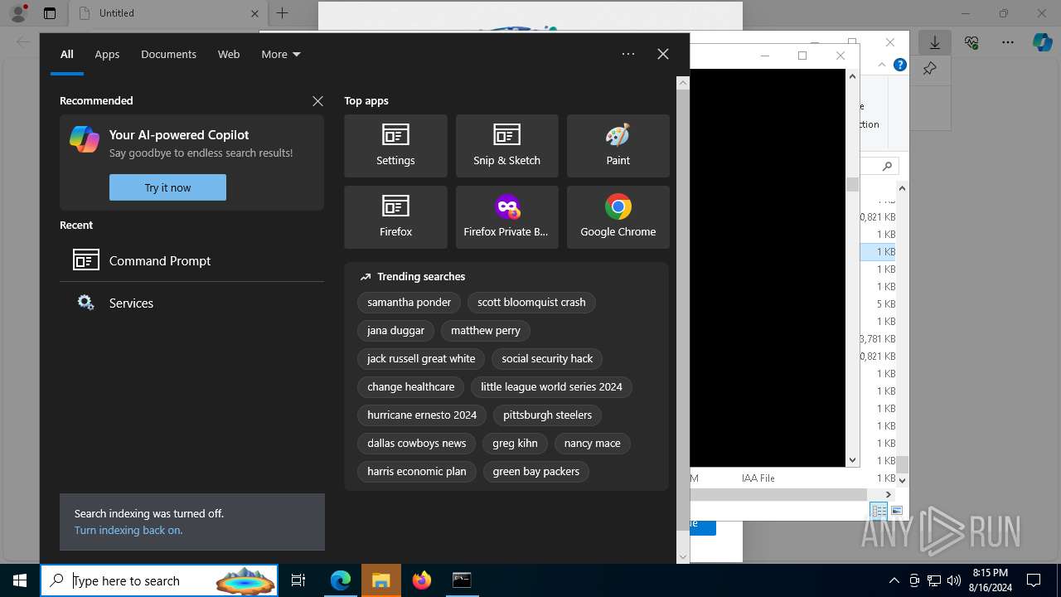Open the notification center
Viewport: 1061px width, 597px height.
click(1034, 580)
